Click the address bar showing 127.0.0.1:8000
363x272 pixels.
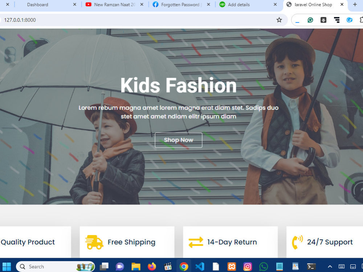coord(139,20)
